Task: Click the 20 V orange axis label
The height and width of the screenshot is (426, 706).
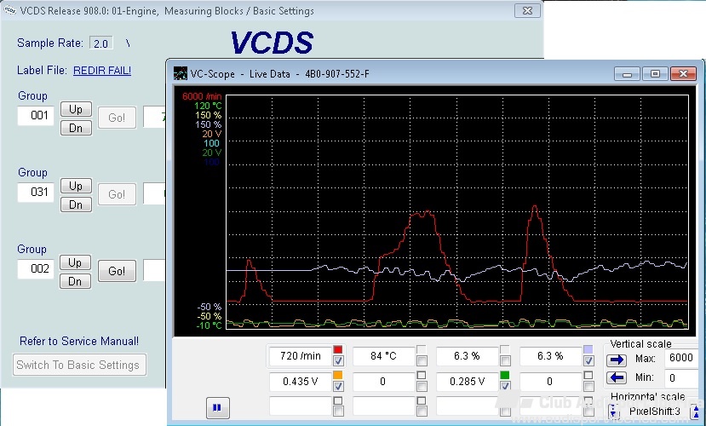Action: (211, 134)
